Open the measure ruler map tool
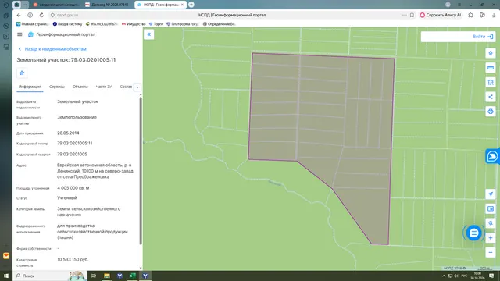This screenshot has height=281, width=500. coord(491,68)
